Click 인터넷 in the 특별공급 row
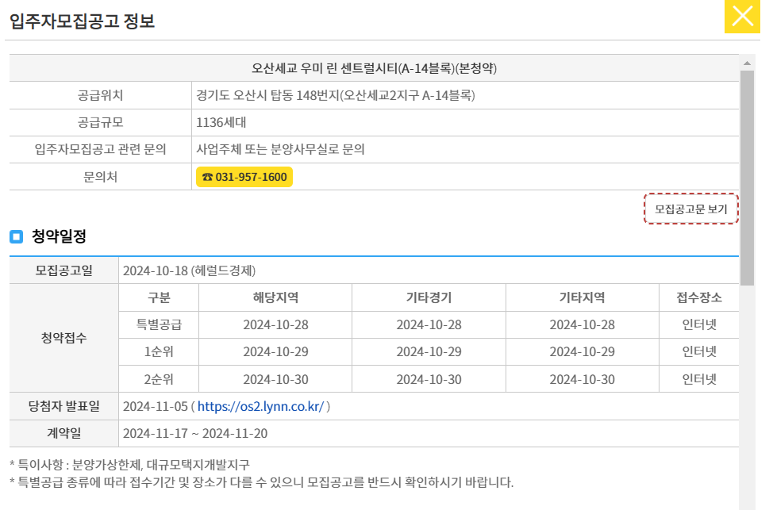The image size is (773, 510). (699, 324)
